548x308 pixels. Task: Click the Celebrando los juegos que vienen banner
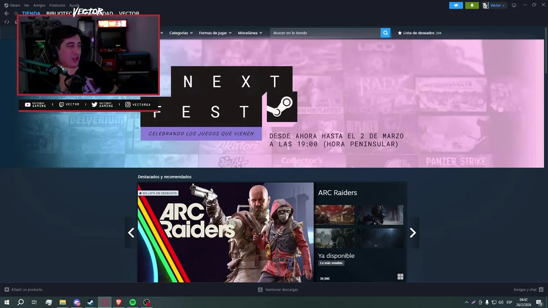click(201, 133)
